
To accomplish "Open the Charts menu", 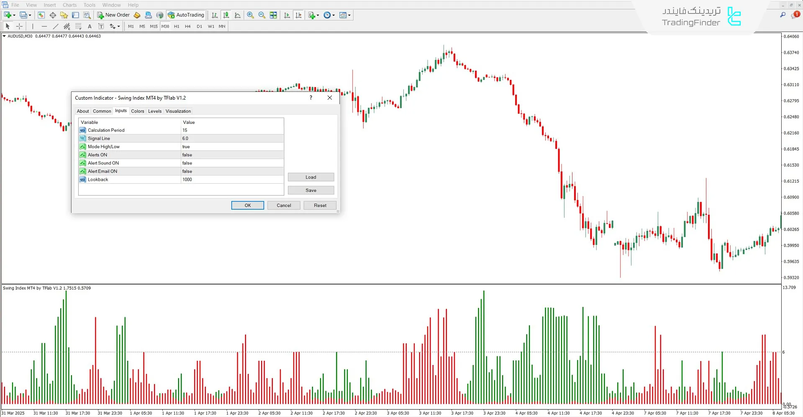I will point(69,5).
